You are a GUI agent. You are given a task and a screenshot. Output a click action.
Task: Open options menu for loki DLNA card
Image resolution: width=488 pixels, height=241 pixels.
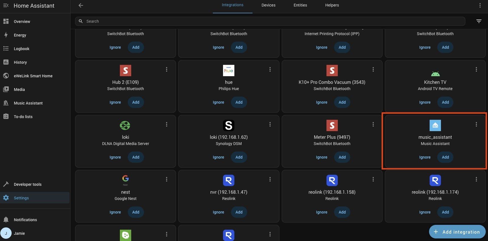pos(167,124)
